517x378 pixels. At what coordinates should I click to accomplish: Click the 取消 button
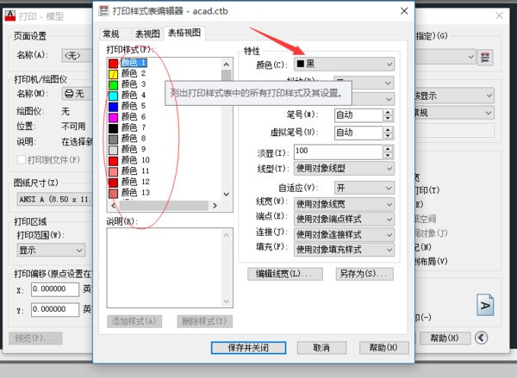point(321,348)
